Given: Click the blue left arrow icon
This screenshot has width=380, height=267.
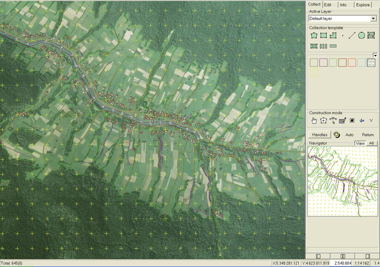Looking at the screenshot, I should [362, 120].
